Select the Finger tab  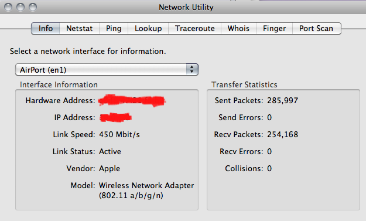pos(274,29)
